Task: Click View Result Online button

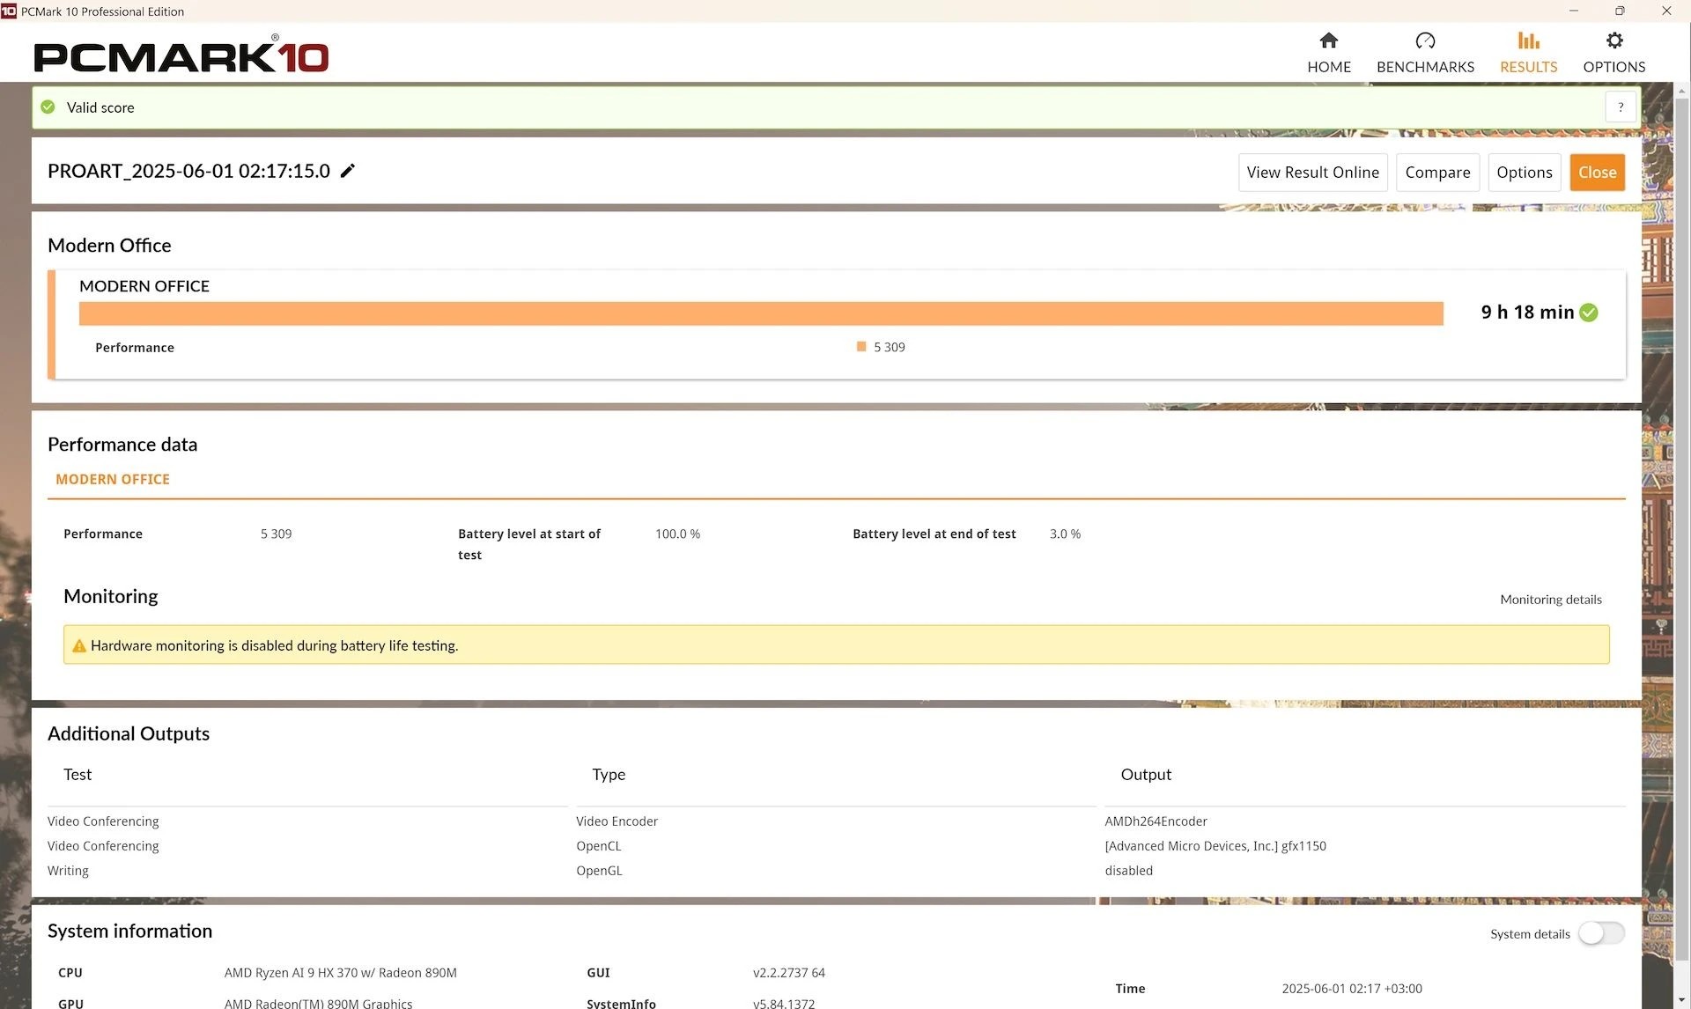Action: coord(1312,173)
